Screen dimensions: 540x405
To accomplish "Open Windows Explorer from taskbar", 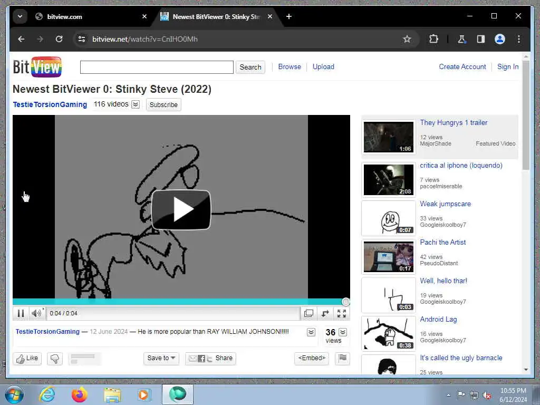I will [112, 394].
